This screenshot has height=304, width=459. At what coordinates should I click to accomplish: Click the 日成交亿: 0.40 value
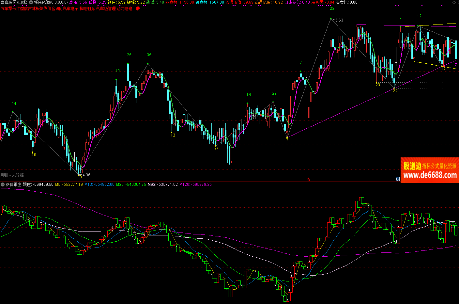coord(297,2)
